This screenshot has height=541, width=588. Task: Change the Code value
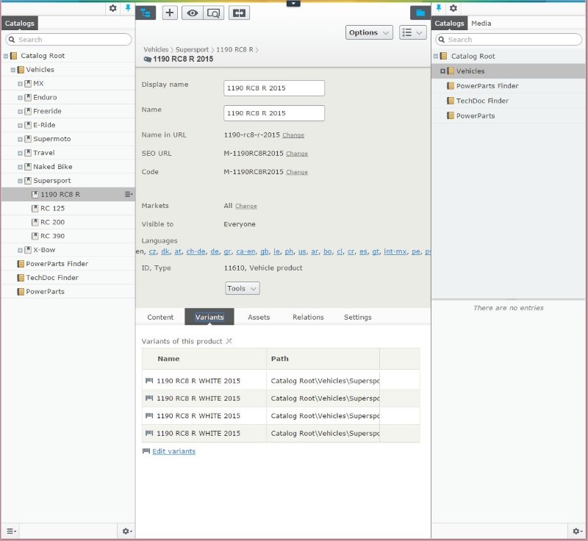coord(297,172)
